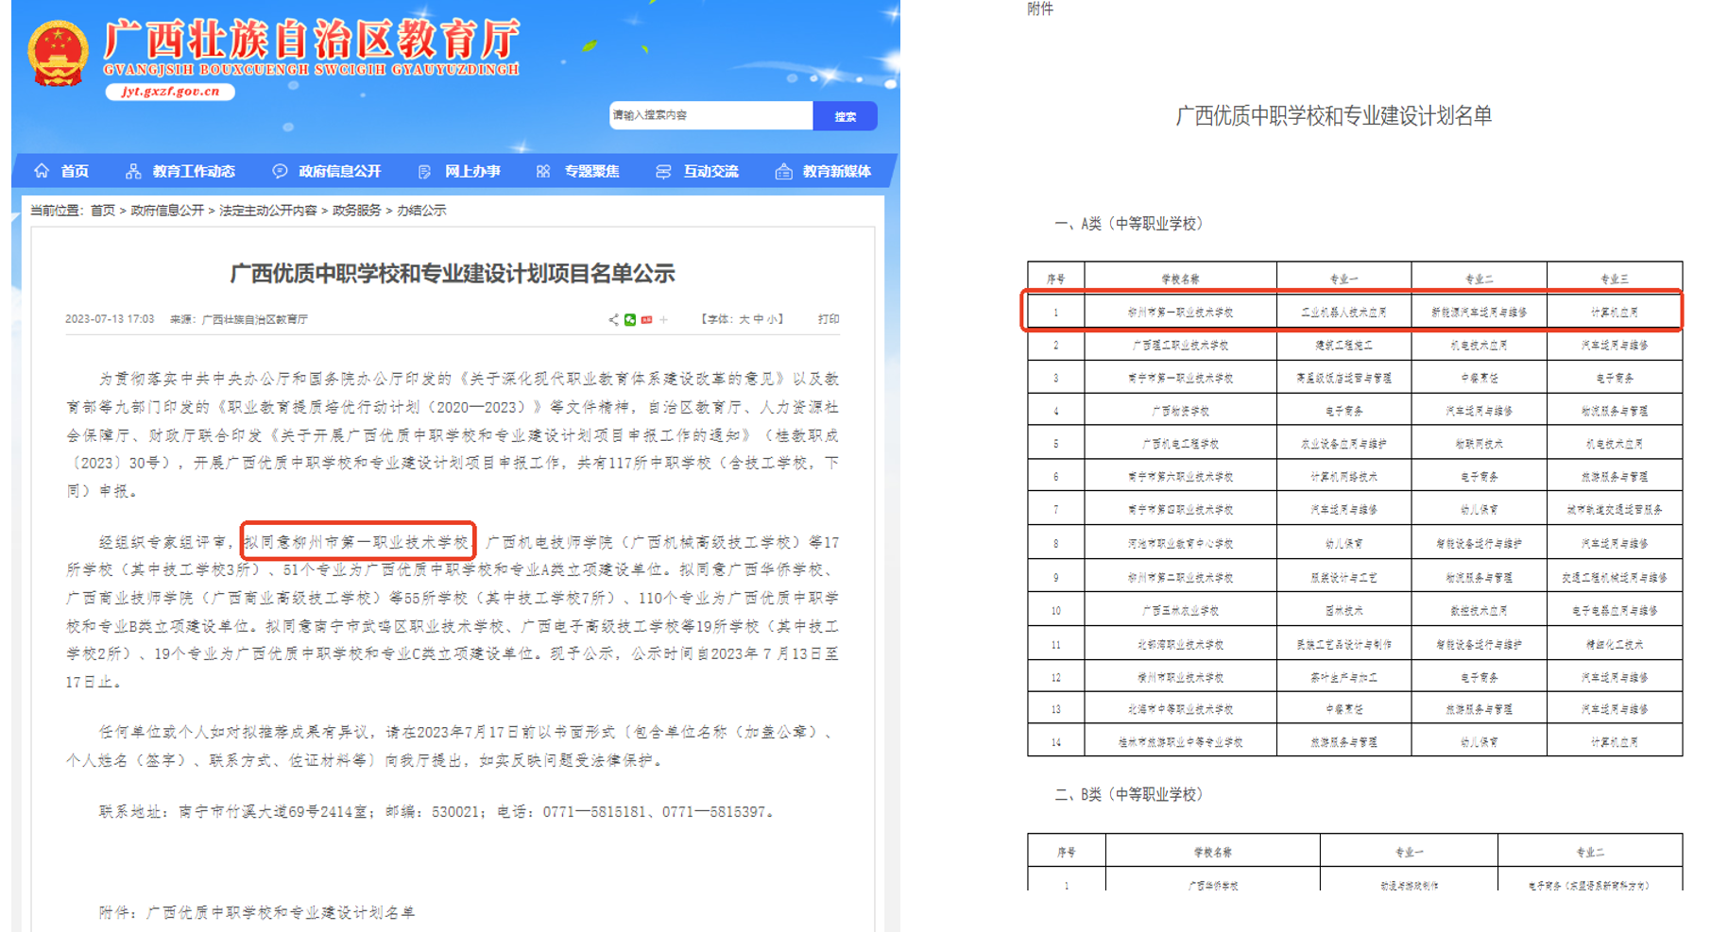Click 打印 to print the article
1711x932 pixels.
pos(829,319)
